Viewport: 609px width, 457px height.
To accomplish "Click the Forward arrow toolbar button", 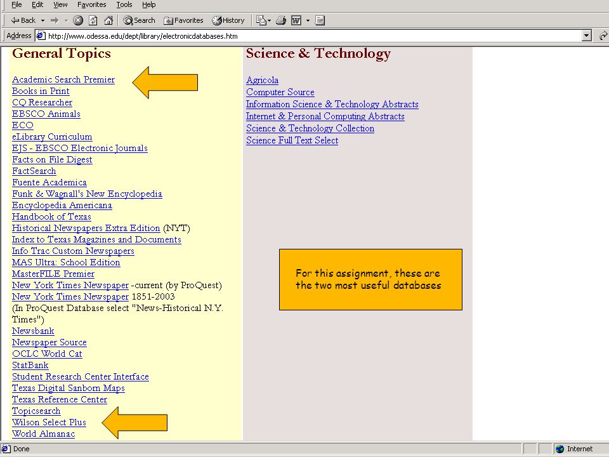I will click(55, 20).
